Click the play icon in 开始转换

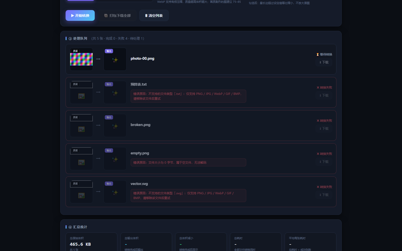(73, 16)
